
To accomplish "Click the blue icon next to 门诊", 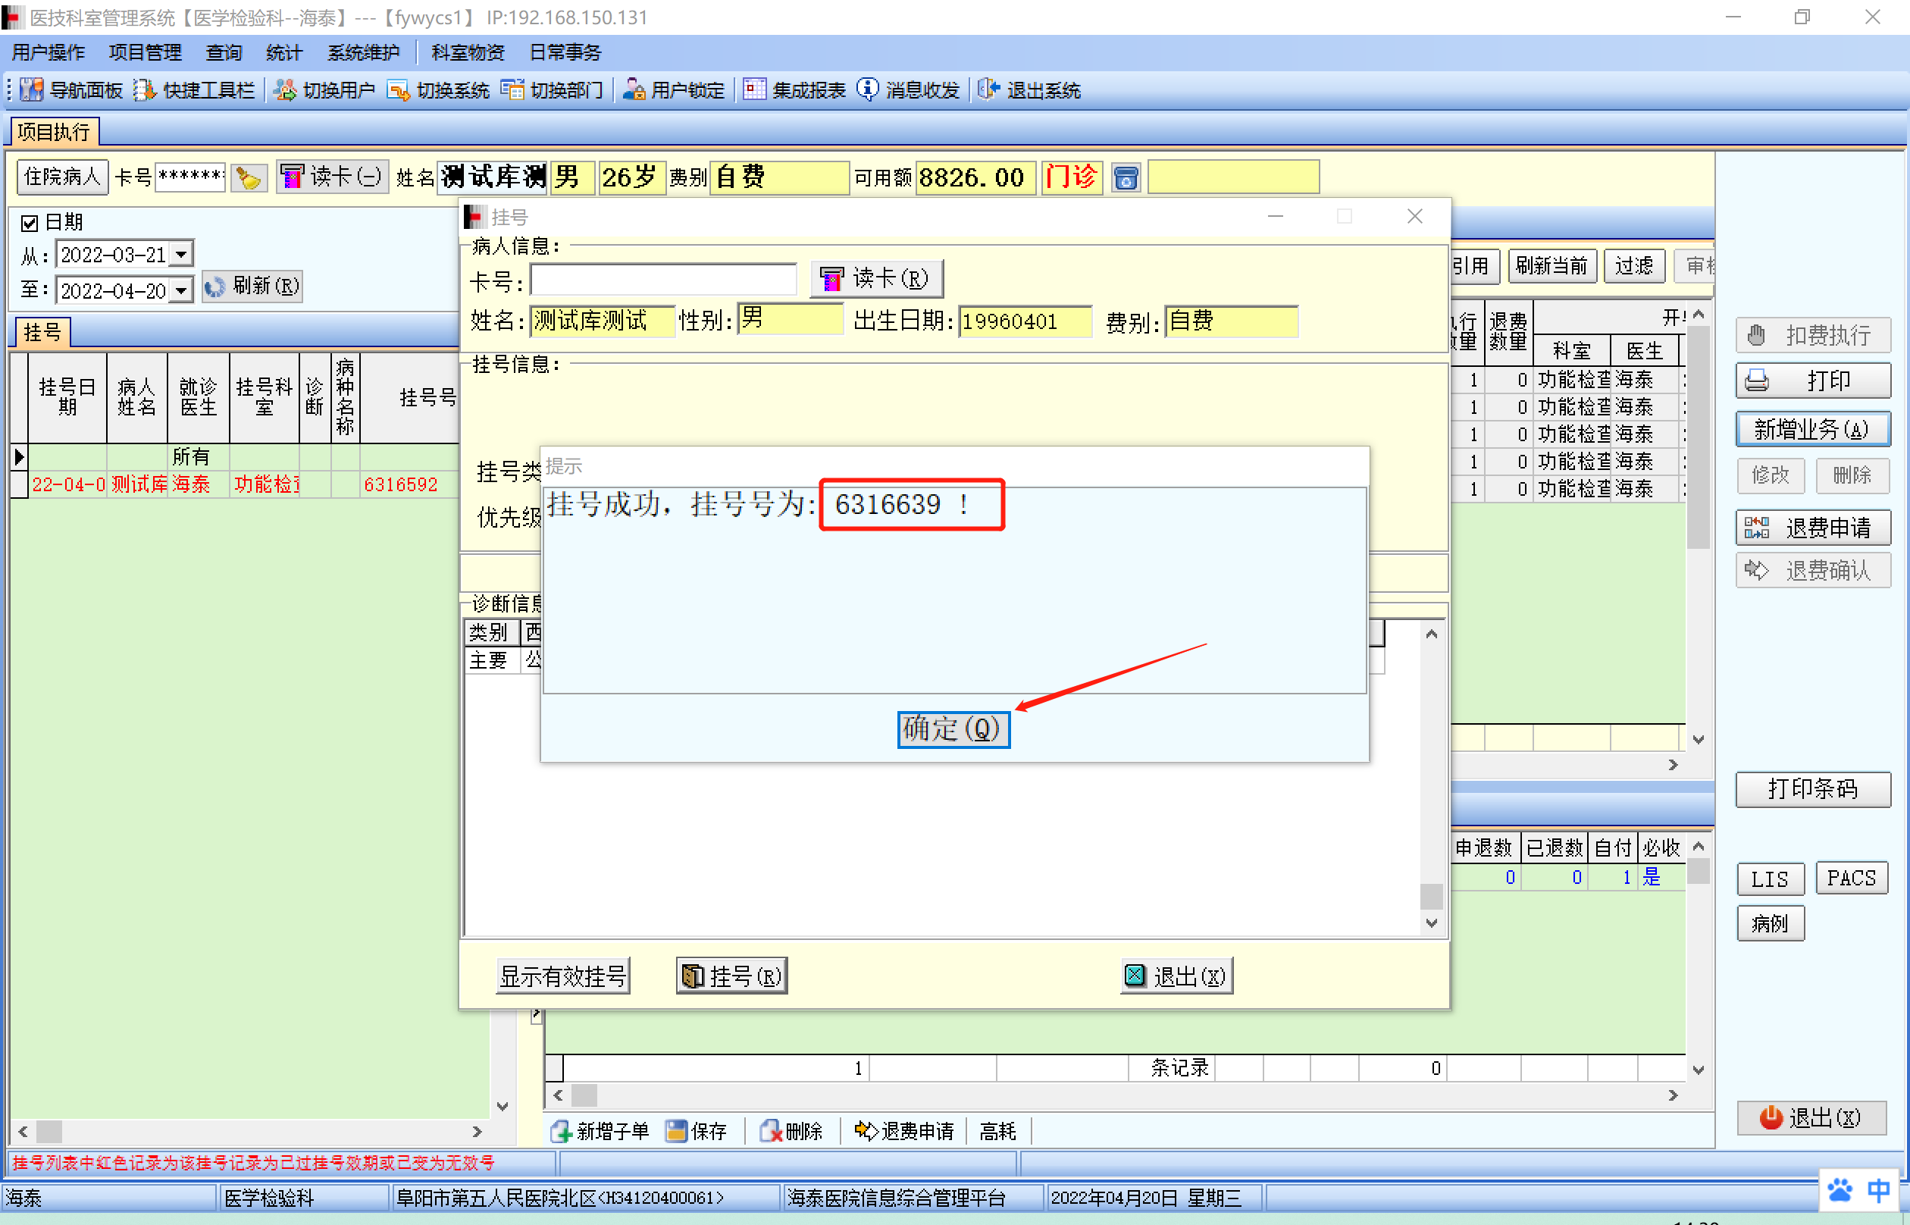I will (1126, 177).
